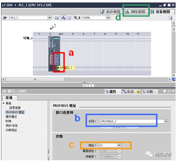Click rack slot header 1

coord(39,34)
